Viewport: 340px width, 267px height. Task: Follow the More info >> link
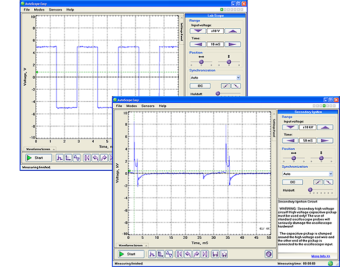321,256
